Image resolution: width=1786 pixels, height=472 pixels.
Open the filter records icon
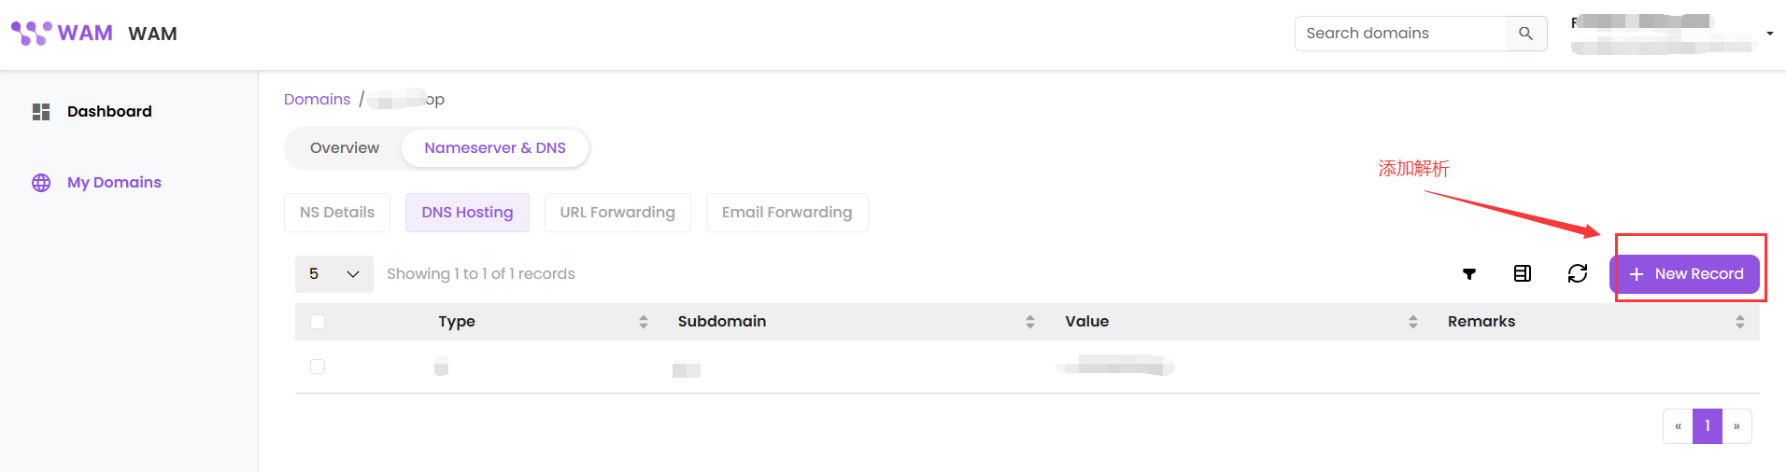click(x=1469, y=273)
